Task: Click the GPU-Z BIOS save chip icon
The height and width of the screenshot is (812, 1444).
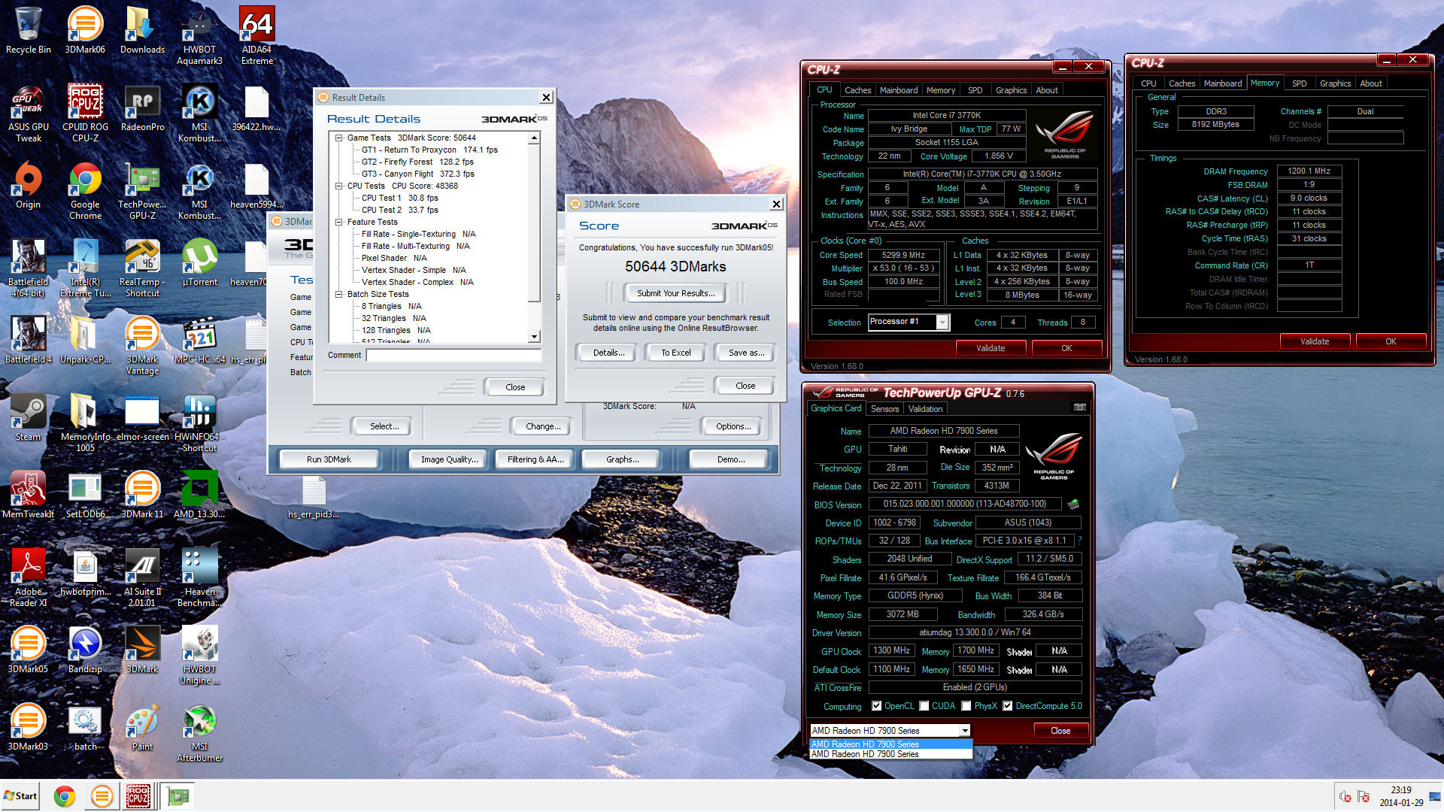Action: click(x=1073, y=504)
